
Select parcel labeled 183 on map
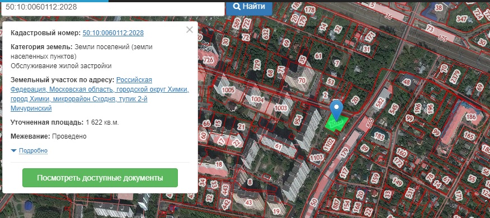pos(379,136)
